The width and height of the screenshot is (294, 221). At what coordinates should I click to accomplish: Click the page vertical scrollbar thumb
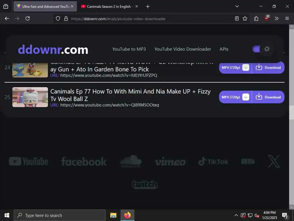click(291, 113)
